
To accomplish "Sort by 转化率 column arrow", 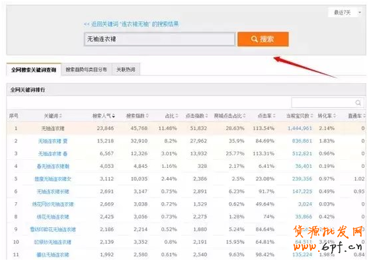I will (x=335, y=116).
